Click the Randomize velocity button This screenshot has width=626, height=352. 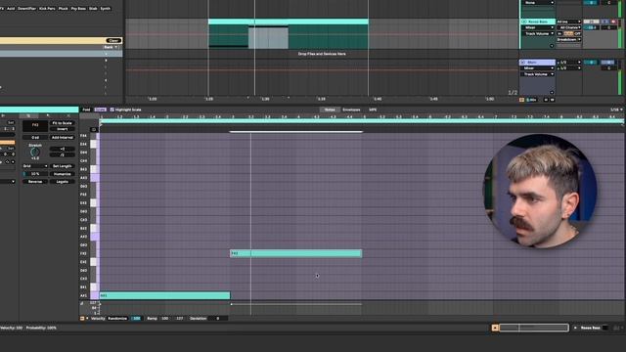pos(117,319)
